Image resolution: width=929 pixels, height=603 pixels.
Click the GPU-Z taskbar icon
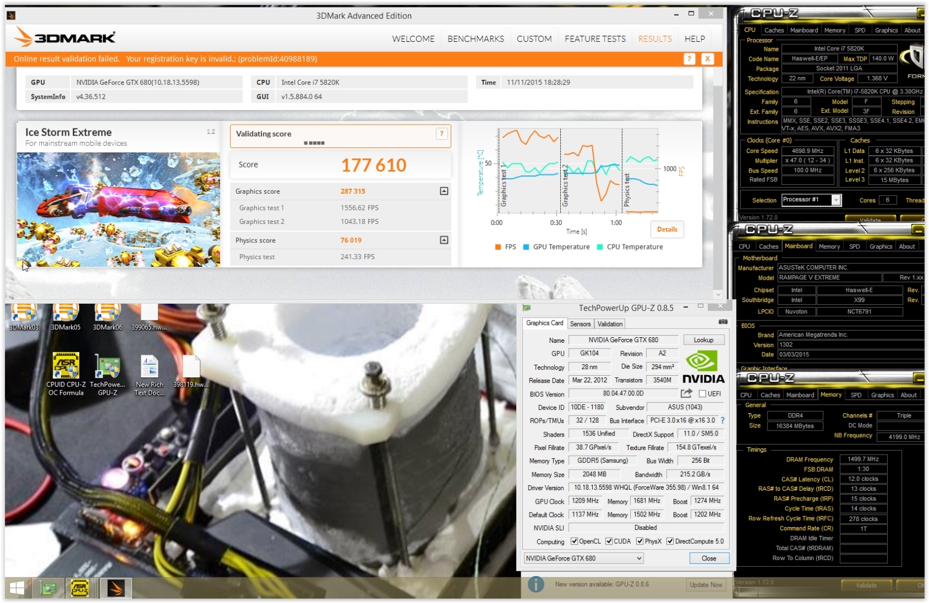pos(49,588)
